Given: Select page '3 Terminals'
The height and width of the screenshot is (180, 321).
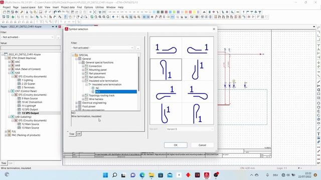Looking at the screenshot, I should 28,87.
